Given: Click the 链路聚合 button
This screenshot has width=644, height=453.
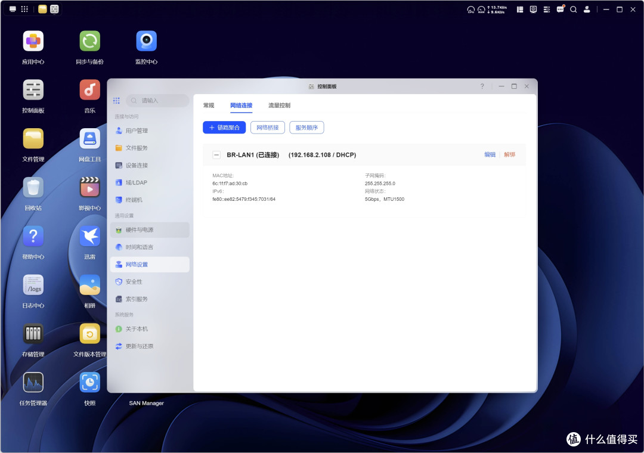Looking at the screenshot, I should pyautogui.click(x=224, y=128).
